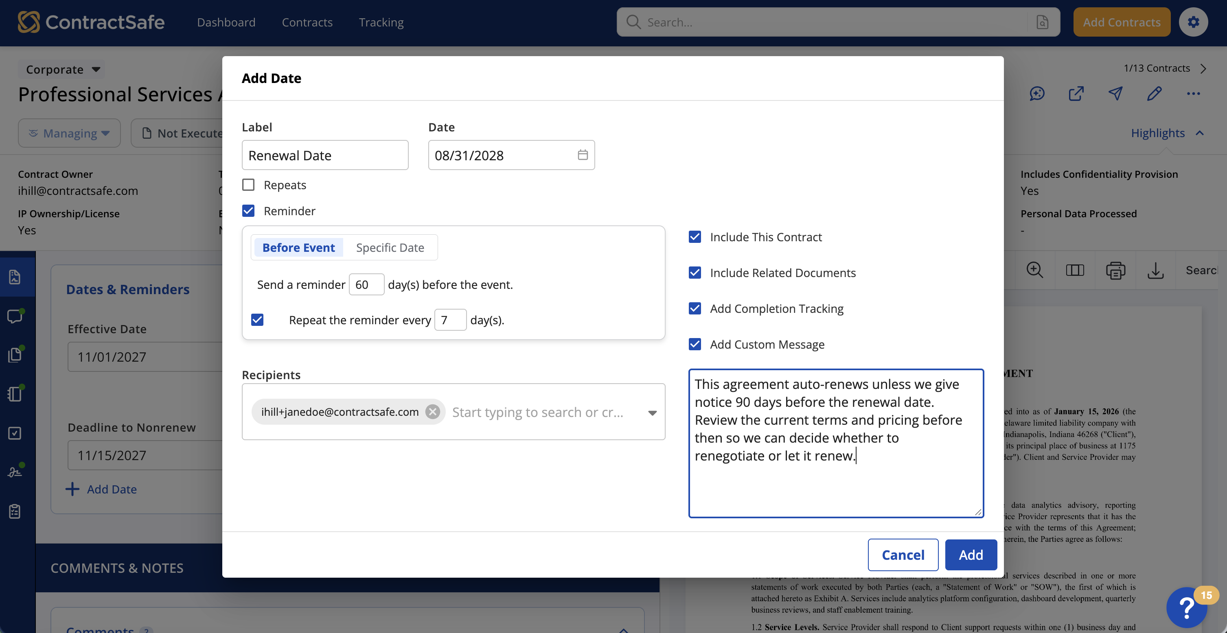
Task: Click the Date input field
Action: pyautogui.click(x=511, y=155)
